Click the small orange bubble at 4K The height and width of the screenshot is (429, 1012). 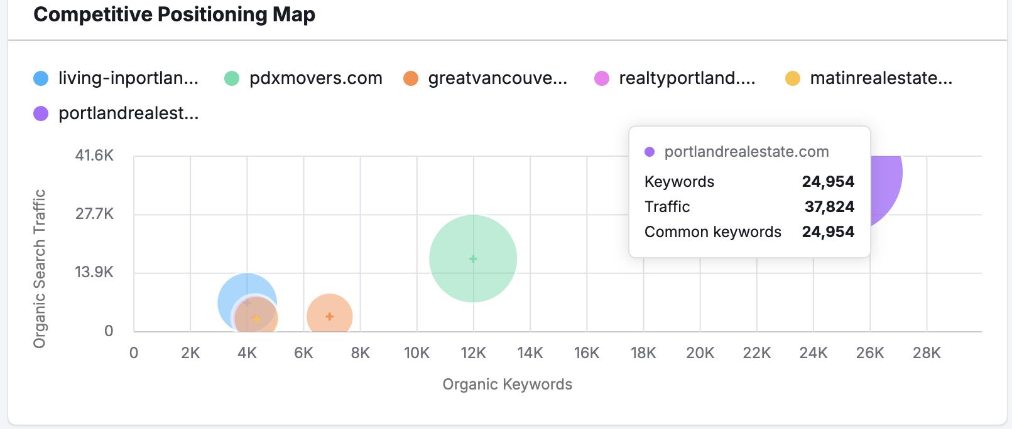click(x=256, y=319)
